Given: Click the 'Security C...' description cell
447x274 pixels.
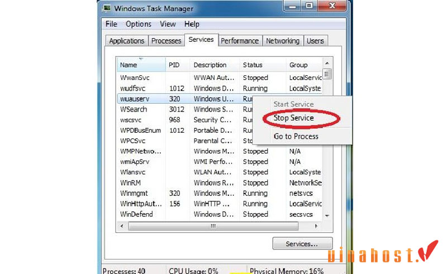Looking at the screenshot, I should pyautogui.click(x=212, y=120).
